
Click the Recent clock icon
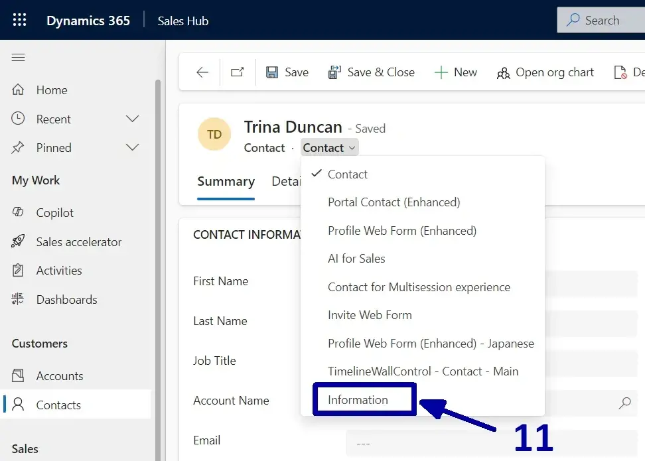tap(18, 119)
